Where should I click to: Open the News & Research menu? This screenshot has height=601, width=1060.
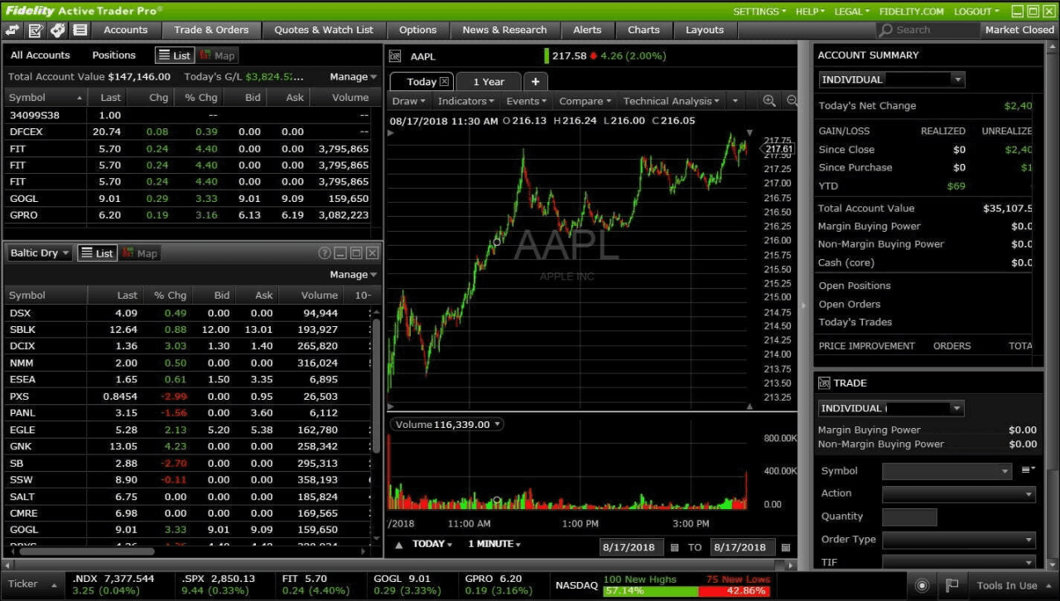click(504, 30)
